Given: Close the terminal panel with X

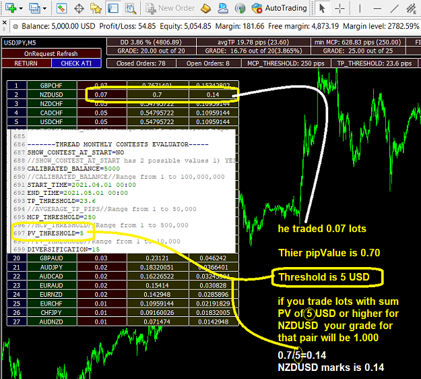Looking at the screenshot, I should click(x=4, y=22).
